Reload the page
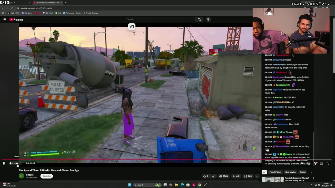 click(12, 8)
